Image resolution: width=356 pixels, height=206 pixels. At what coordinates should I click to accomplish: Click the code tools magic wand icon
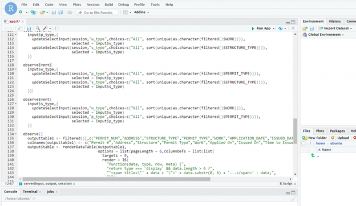[45, 28]
